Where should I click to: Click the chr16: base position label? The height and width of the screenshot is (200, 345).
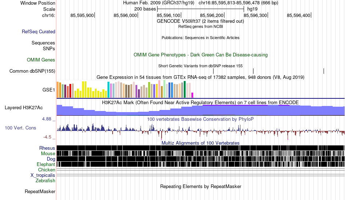(48, 15)
